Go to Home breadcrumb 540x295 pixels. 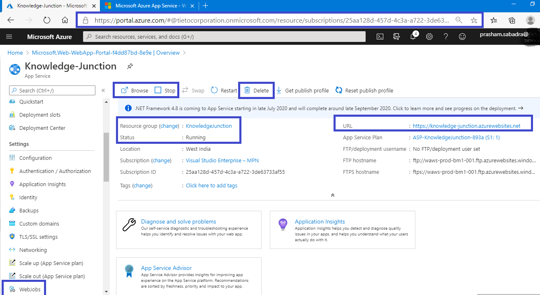pos(15,53)
